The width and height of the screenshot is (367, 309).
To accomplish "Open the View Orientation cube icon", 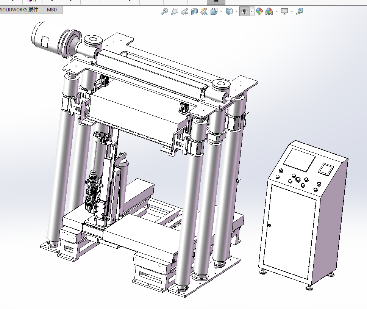I will tap(214, 11).
